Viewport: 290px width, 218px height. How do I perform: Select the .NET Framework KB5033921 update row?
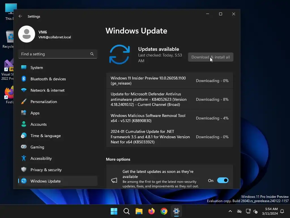pyautogui.click(x=170, y=137)
